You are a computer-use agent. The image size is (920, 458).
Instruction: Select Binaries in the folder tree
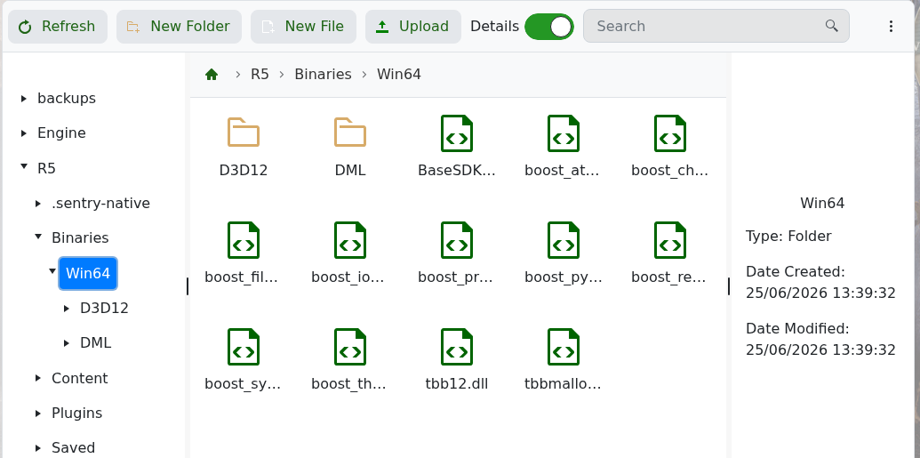[x=80, y=237]
